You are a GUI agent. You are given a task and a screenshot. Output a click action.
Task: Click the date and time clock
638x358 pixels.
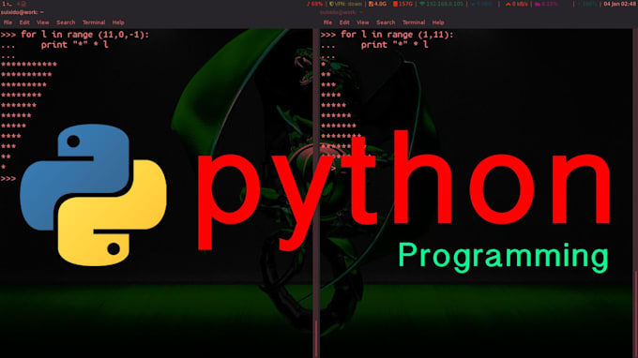click(x=619, y=4)
